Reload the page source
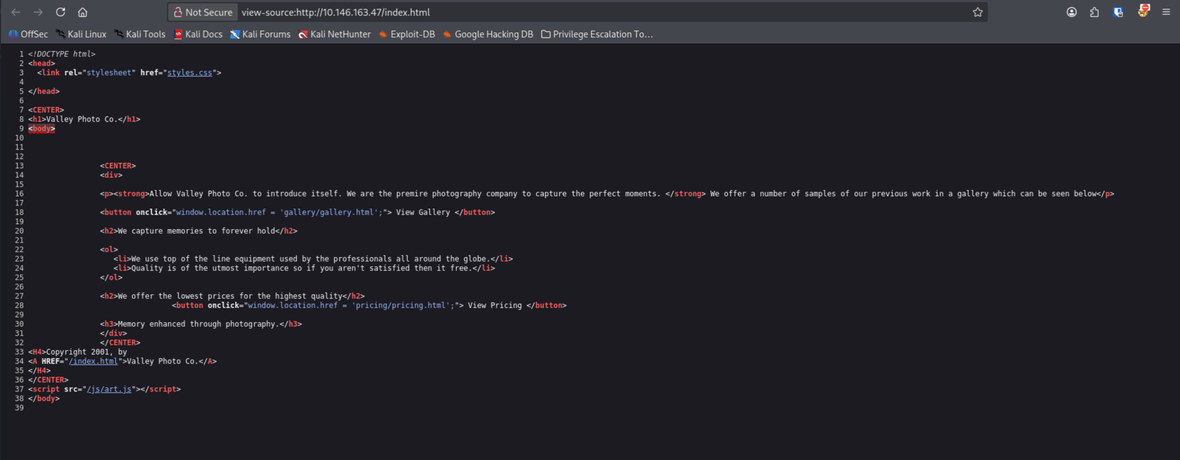 click(x=60, y=12)
